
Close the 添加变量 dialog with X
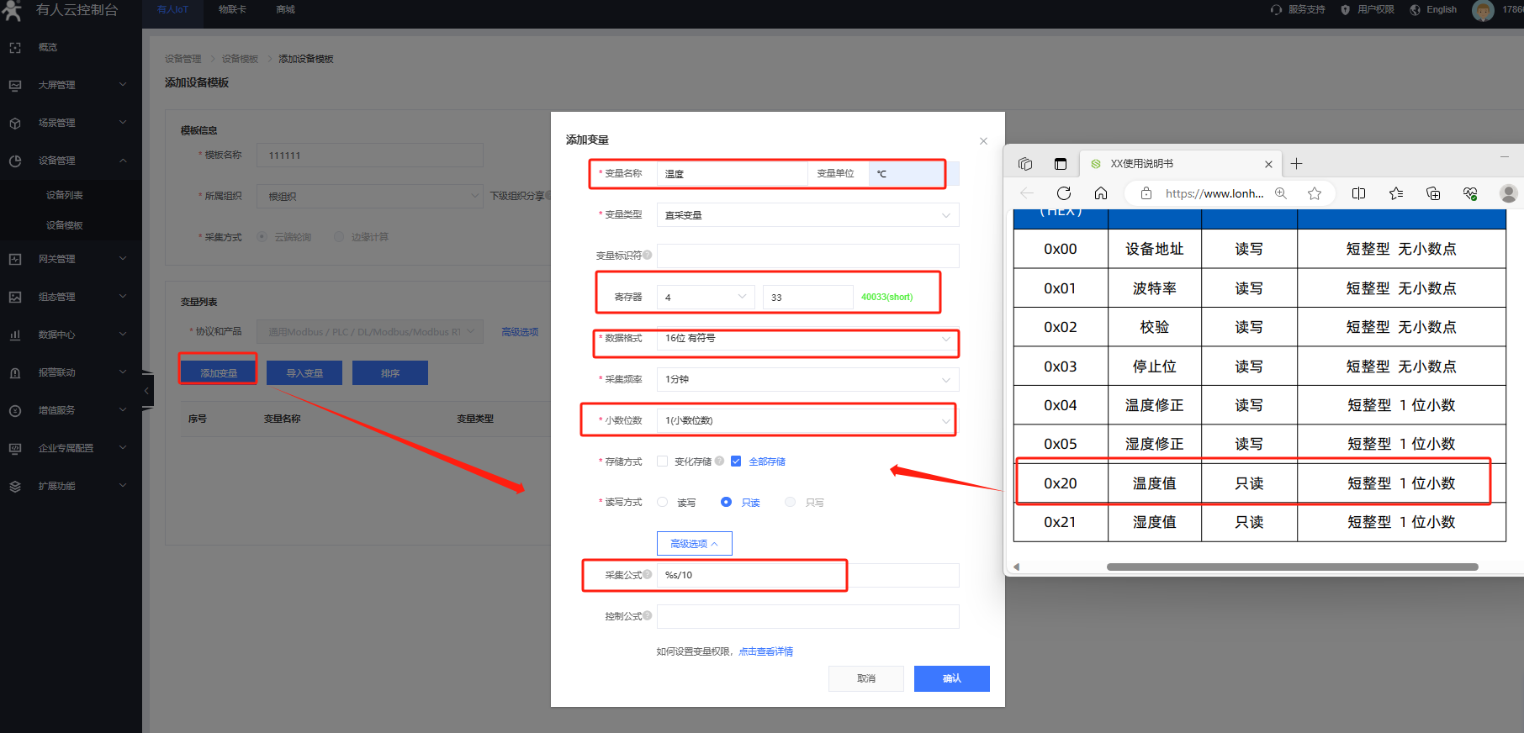click(983, 141)
